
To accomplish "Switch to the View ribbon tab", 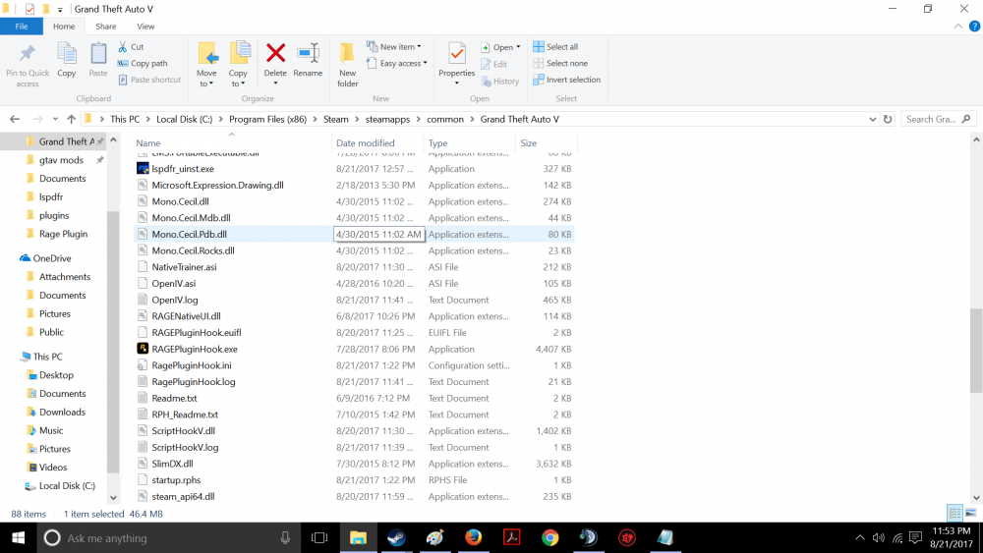I will tap(145, 27).
